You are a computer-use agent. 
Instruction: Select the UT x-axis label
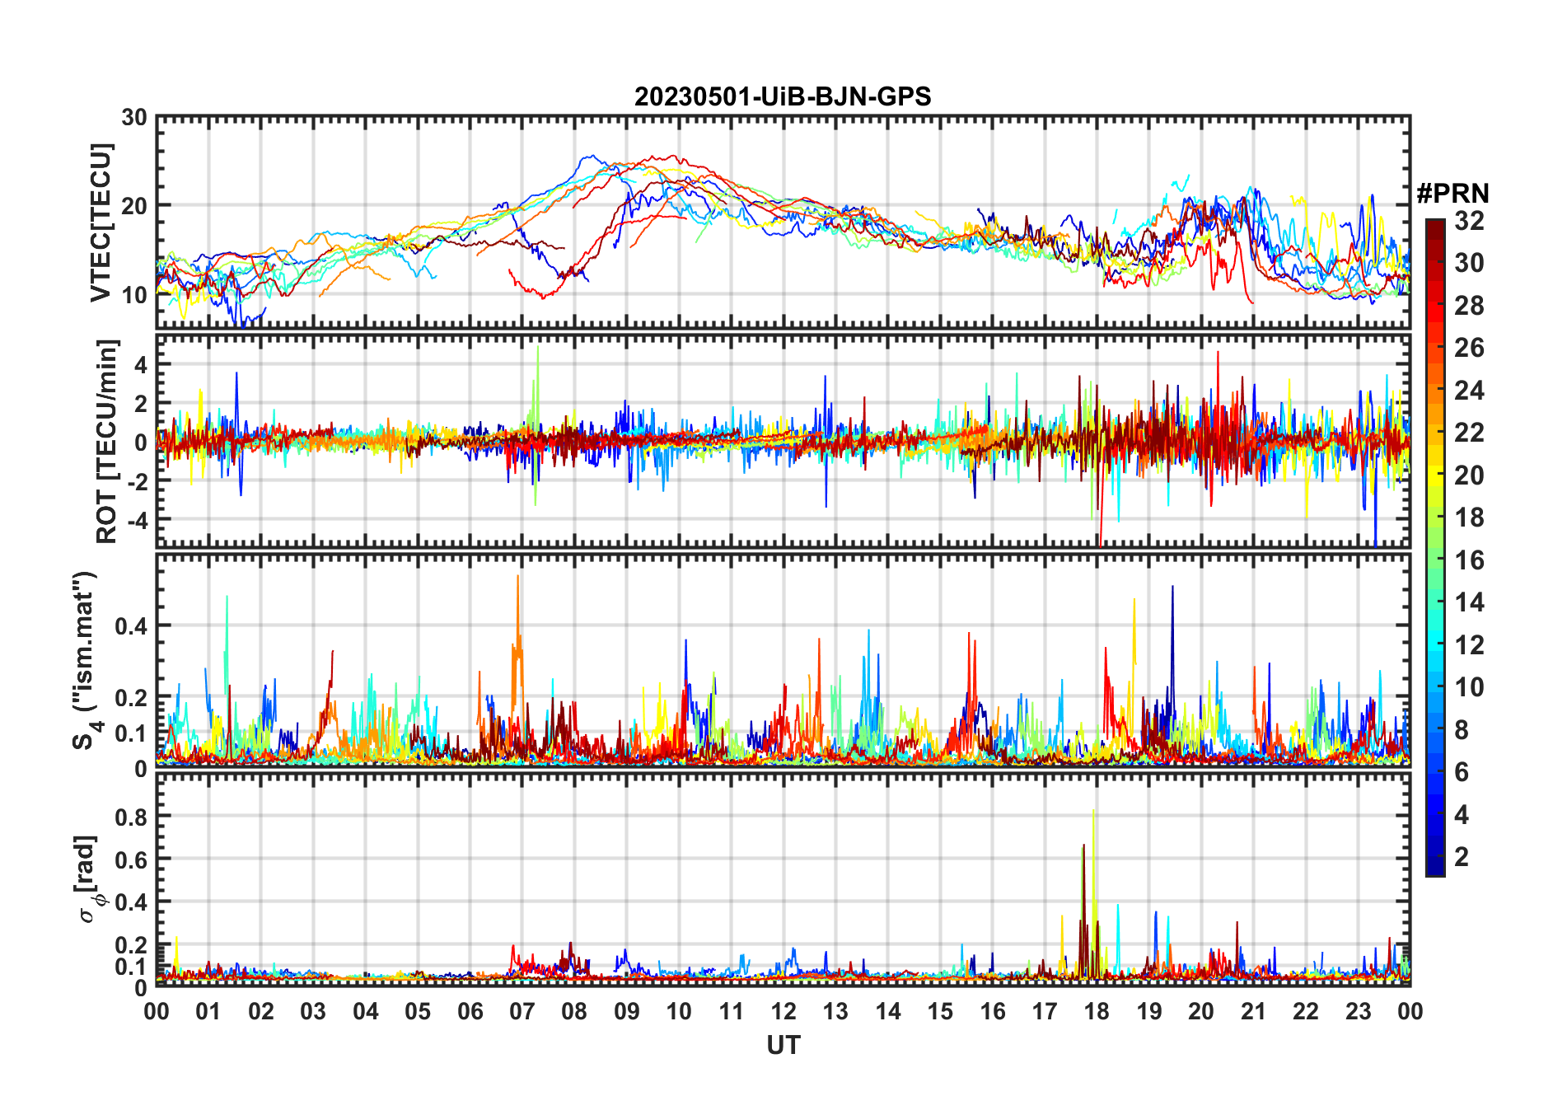783,1045
